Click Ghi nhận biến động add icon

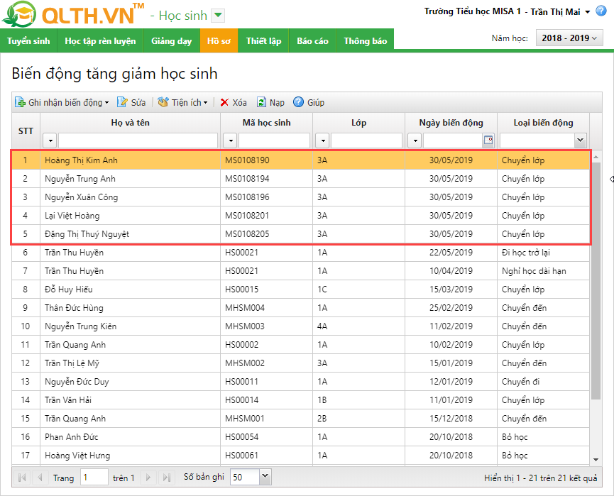[20, 103]
